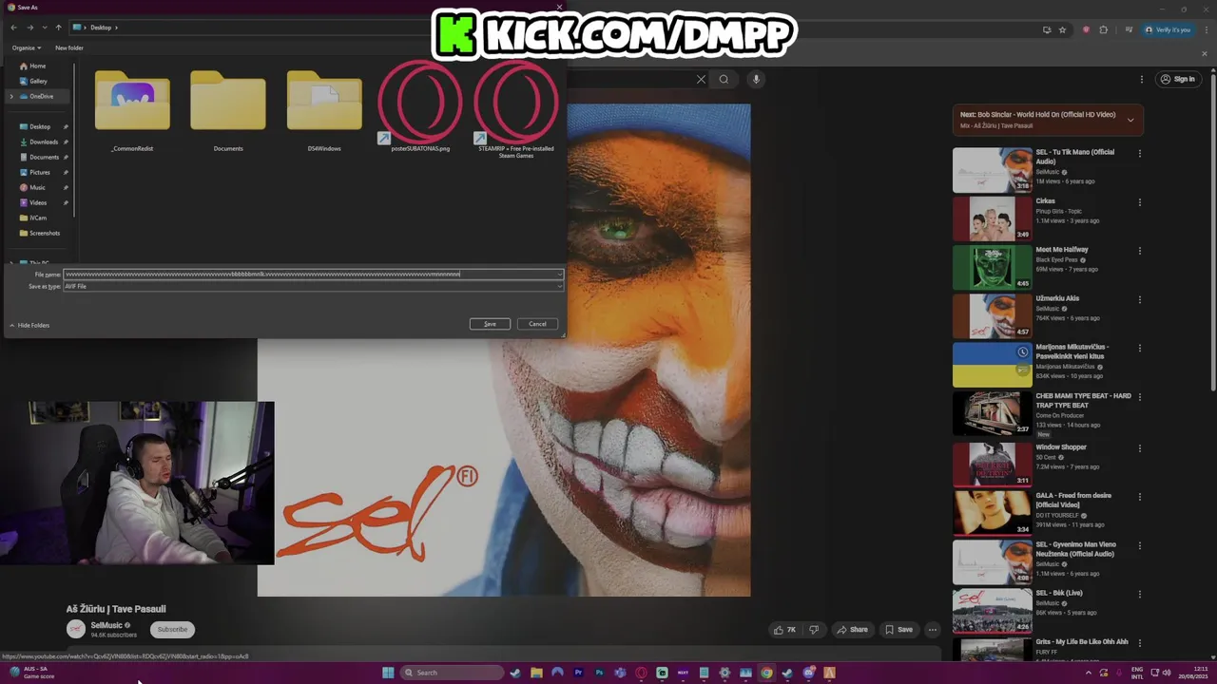Open Cirkas video thumbnail
Viewport: 1217px width, 684px height.
click(x=993, y=218)
